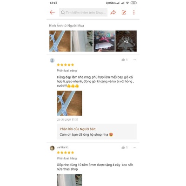The height and width of the screenshot is (186, 186).
Task: Like vantlonn's review with thumbs-up
Action: click(123, 147)
